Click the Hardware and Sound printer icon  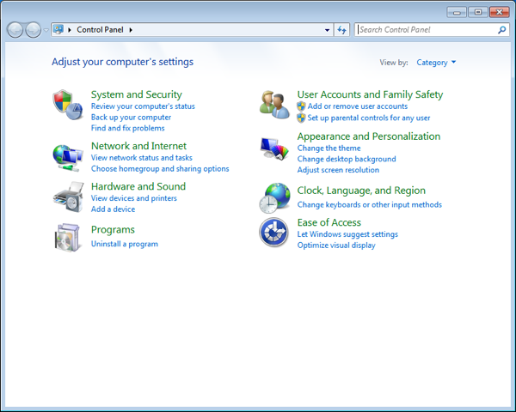point(67,197)
